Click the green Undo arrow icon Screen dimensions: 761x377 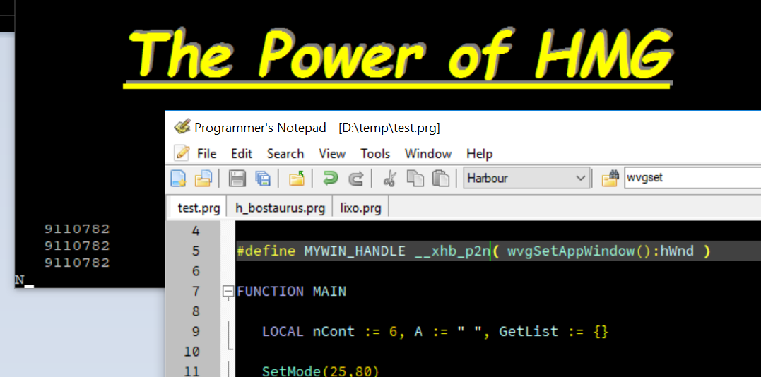(x=330, y=179)
